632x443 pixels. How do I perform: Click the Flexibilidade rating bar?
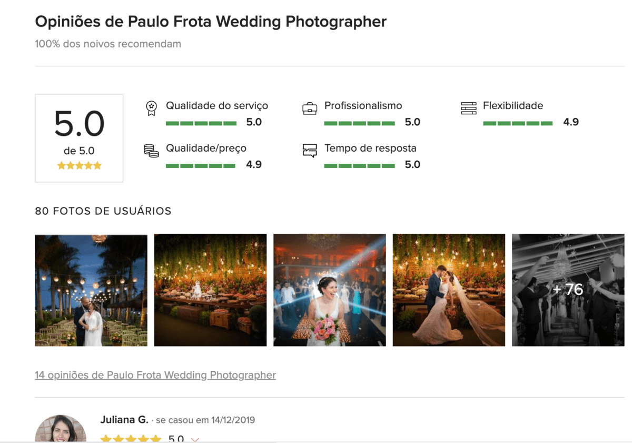(518, 123)
